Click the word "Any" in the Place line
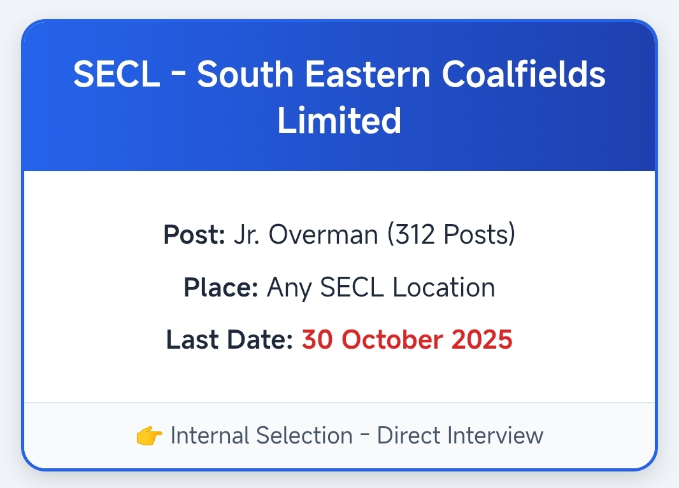679x488 pixels. pos(289,288)
